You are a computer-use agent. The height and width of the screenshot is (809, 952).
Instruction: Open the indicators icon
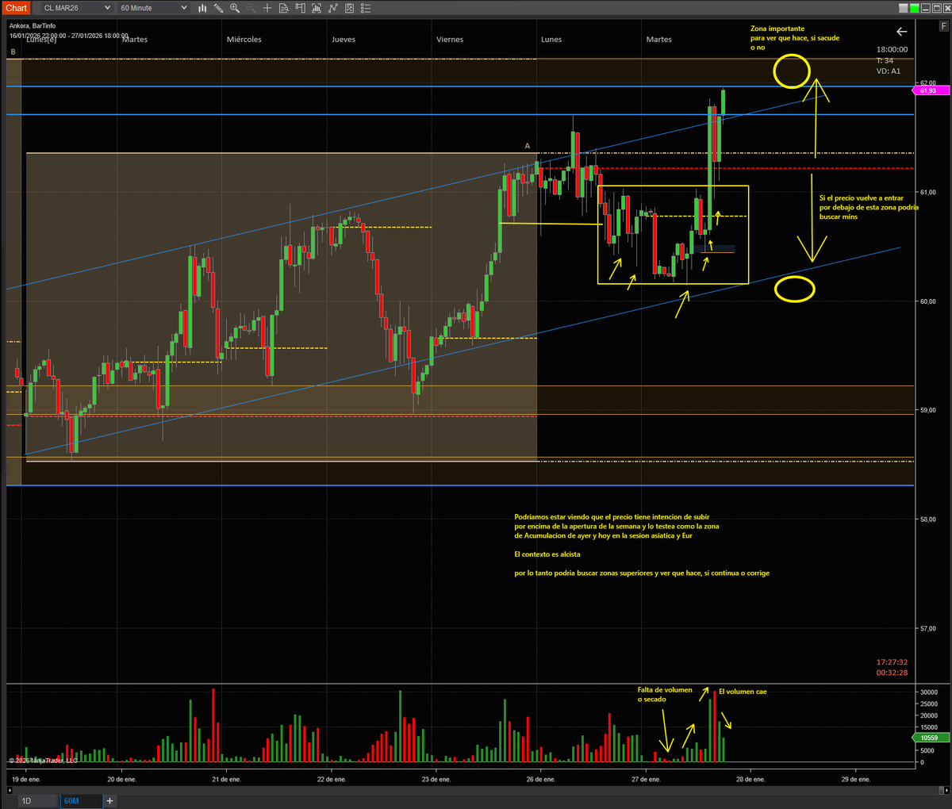pos(332,8)
